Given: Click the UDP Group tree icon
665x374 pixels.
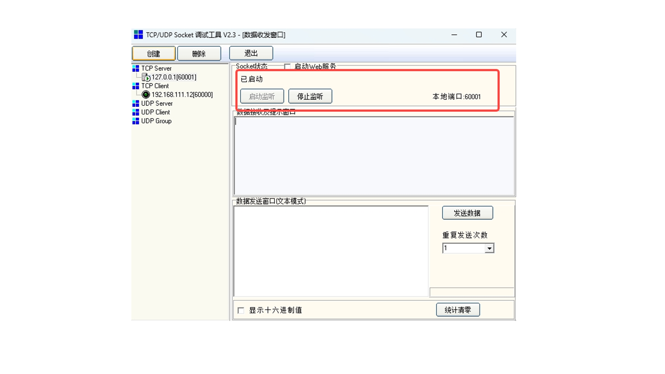Looking at the screenshot, I should pos(136,121).
